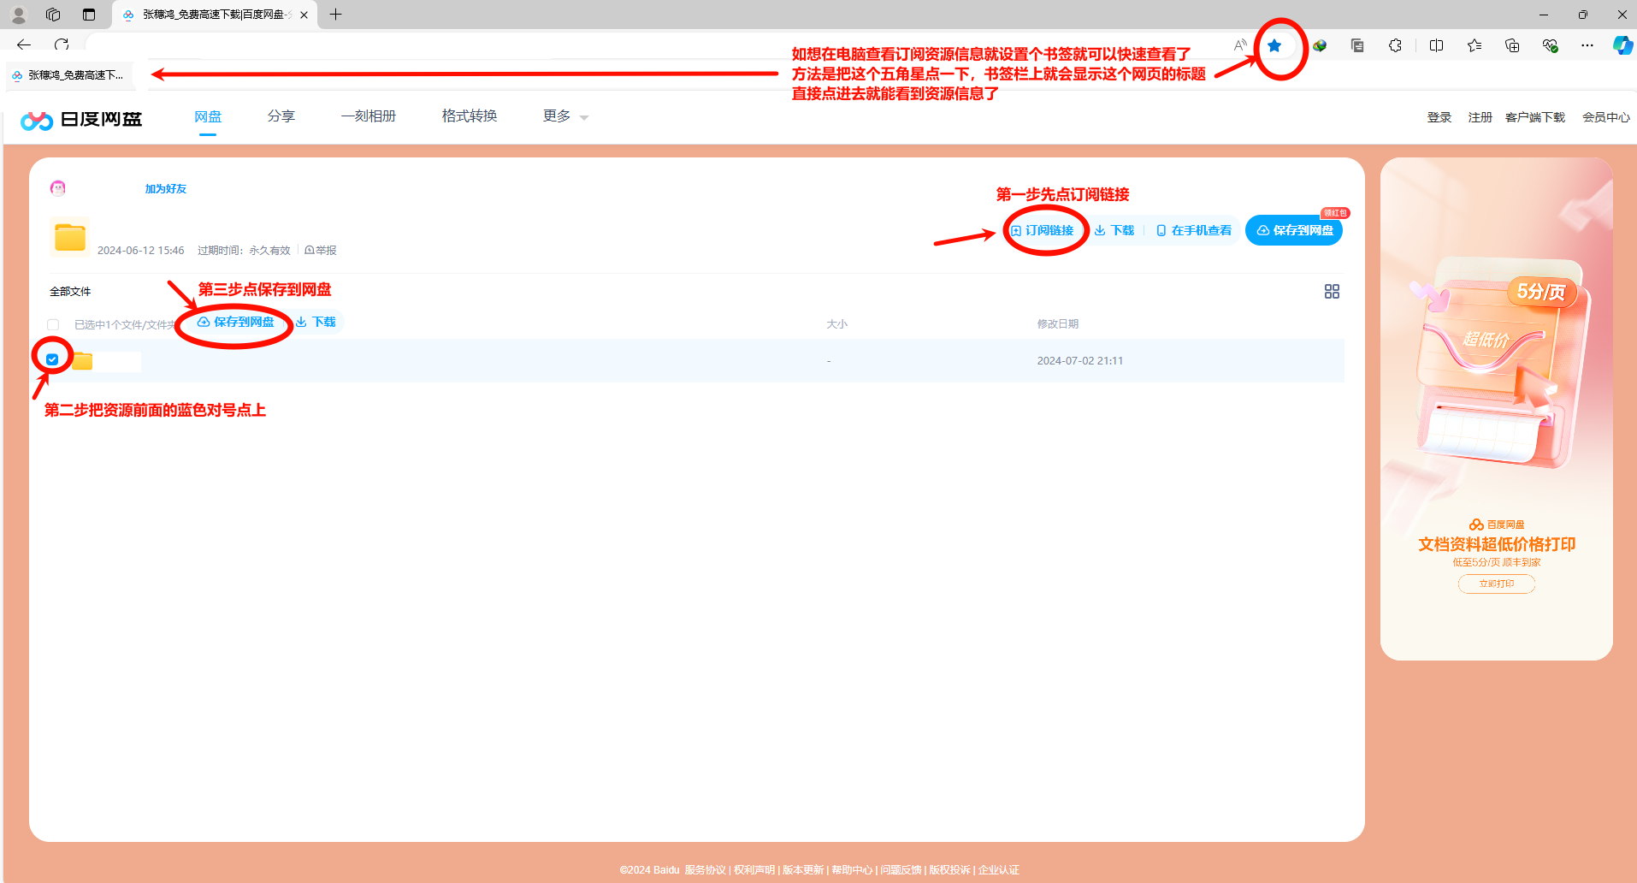Screen dimensions: 1637x883
Task: Click the sharer's avatar icon
Action: tap(58, 188)
